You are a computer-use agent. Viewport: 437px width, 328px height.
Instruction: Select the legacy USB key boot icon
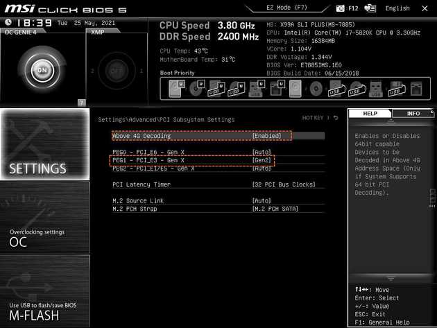click(376, 89)
